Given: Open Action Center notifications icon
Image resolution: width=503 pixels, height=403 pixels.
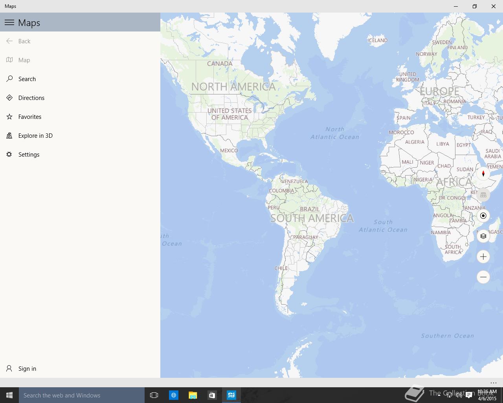Looking at the screenshot, I should 469,395.
